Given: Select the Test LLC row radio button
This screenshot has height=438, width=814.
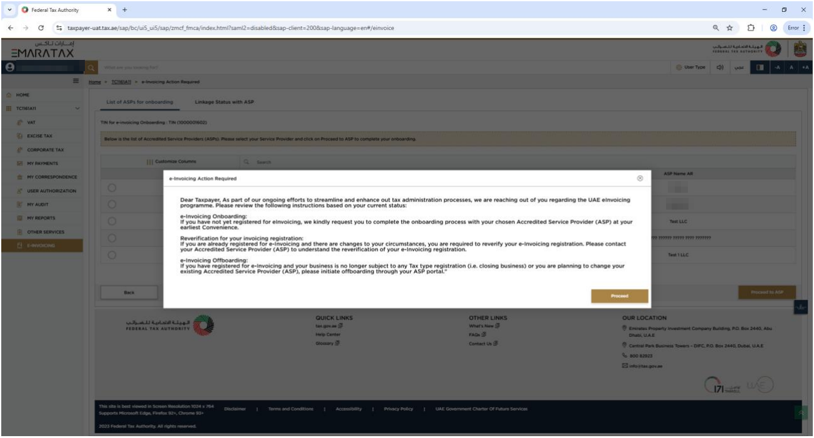Looking at the screenshot, I should 112,221.
